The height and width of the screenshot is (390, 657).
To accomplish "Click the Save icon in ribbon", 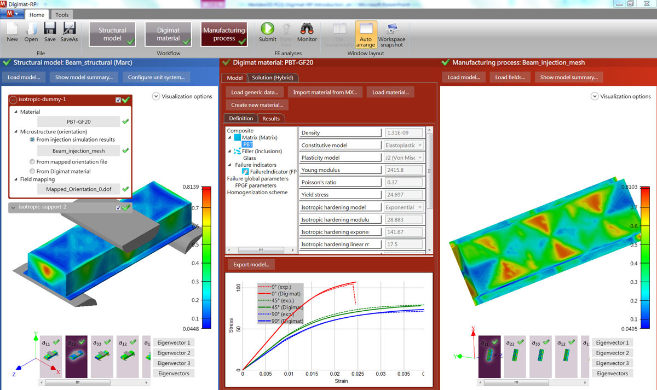I will [49, 32].
